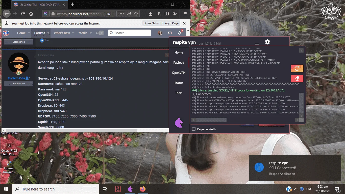
Task: Show hidden system tray icons
Action: coord(295,189)
